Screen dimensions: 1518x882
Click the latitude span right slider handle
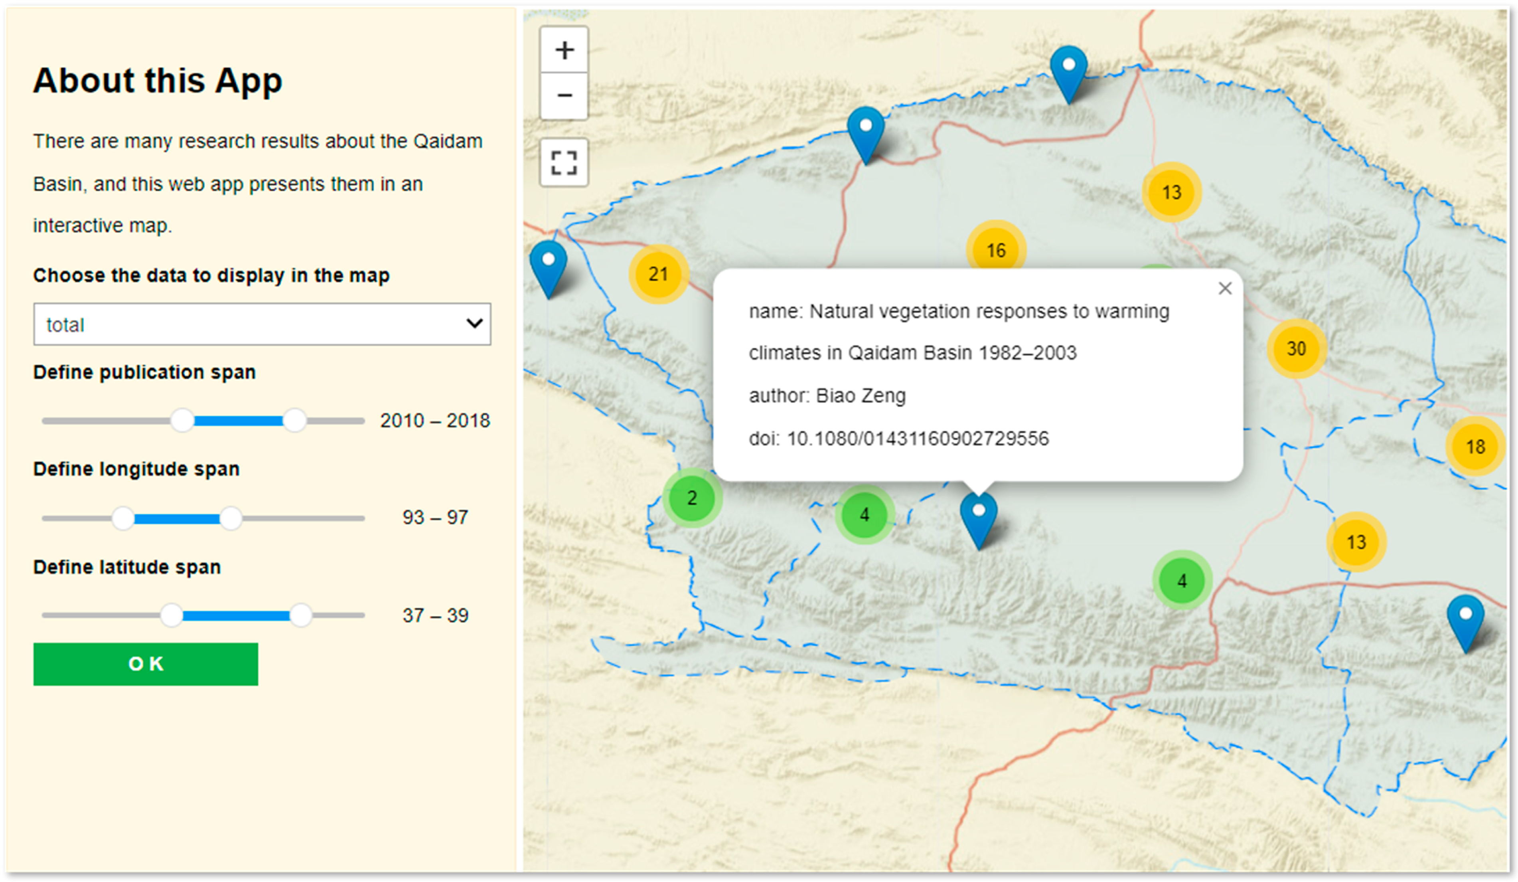(300, 616)
